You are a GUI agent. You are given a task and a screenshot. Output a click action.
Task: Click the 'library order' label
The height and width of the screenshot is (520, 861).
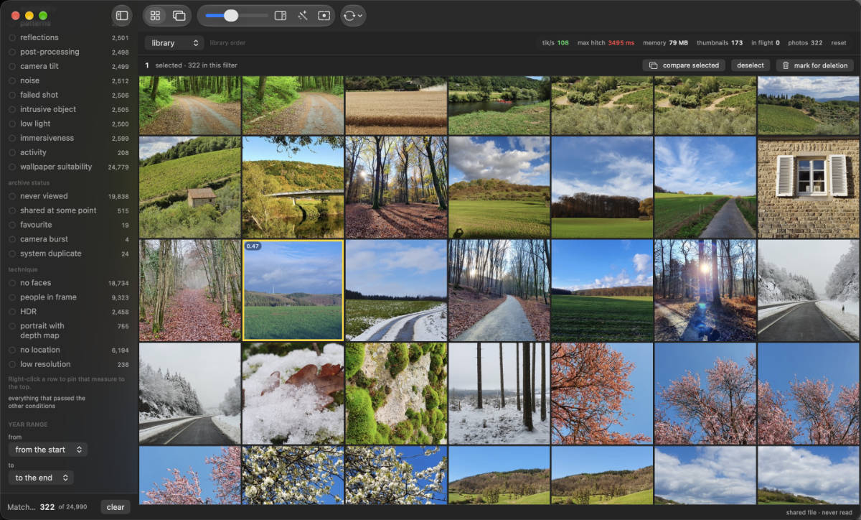[x=227, y=43]
